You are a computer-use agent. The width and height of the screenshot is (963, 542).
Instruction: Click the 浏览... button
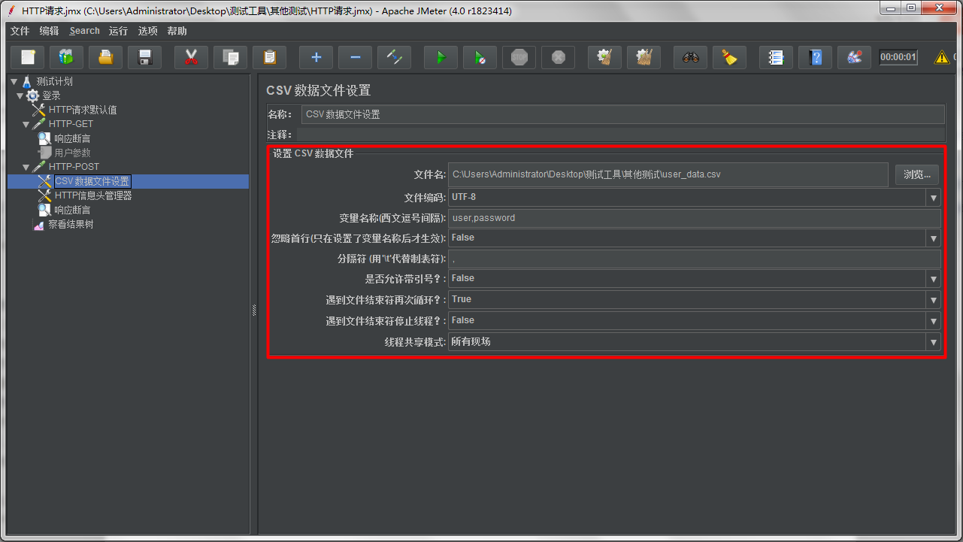tap(916, 174)
